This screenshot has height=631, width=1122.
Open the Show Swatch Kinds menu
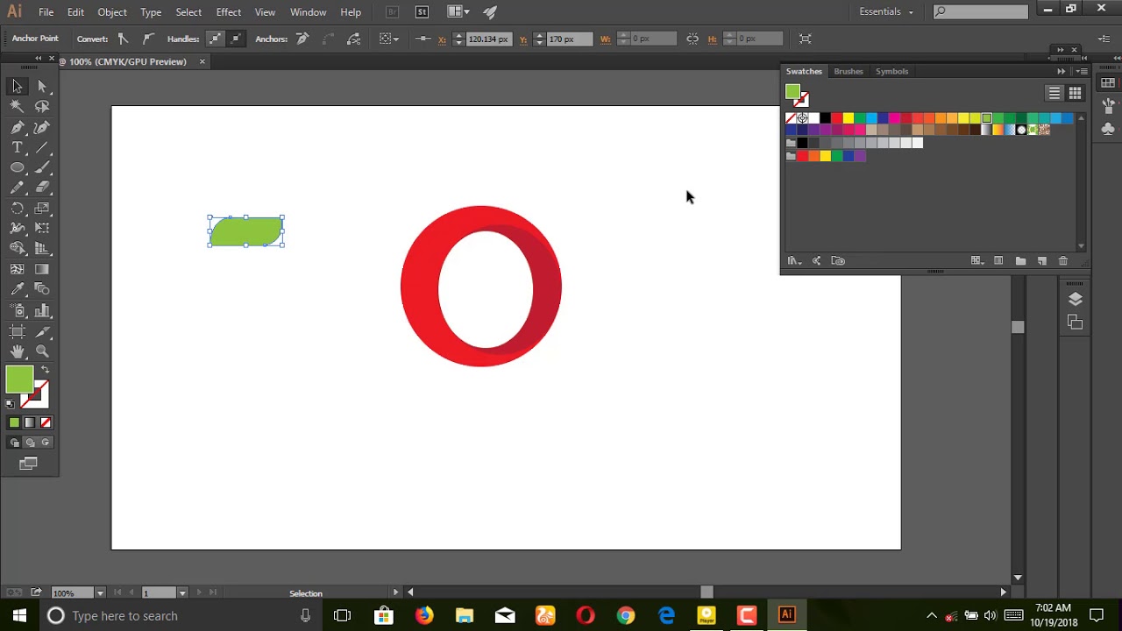[976, 260]
